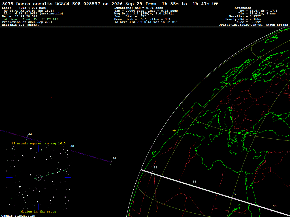Click the yellow plus marker near Spain
The image size is (290, 217).
[174, 131]
